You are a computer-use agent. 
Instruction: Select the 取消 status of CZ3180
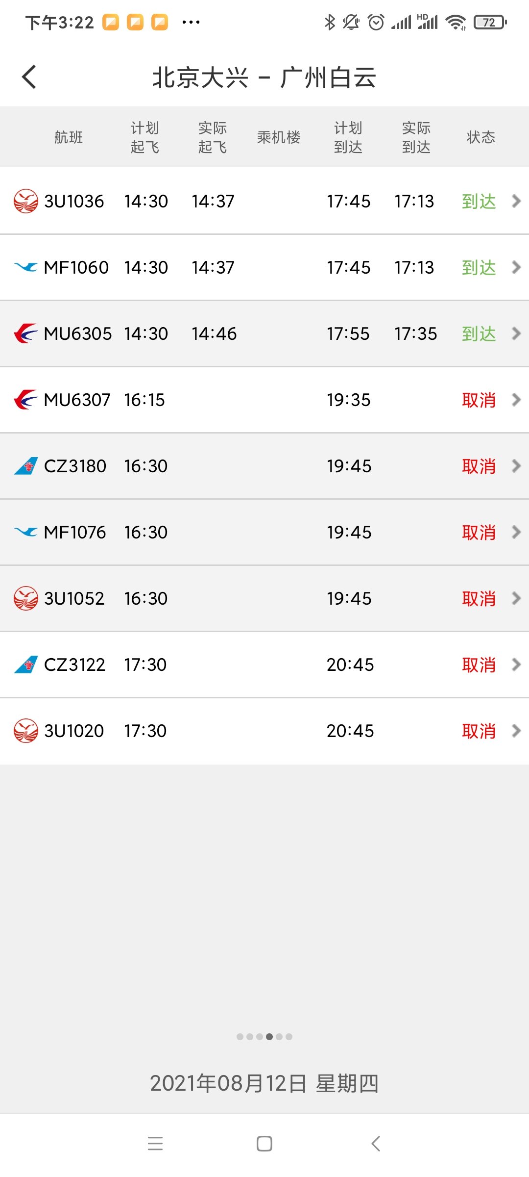[479, 466]
